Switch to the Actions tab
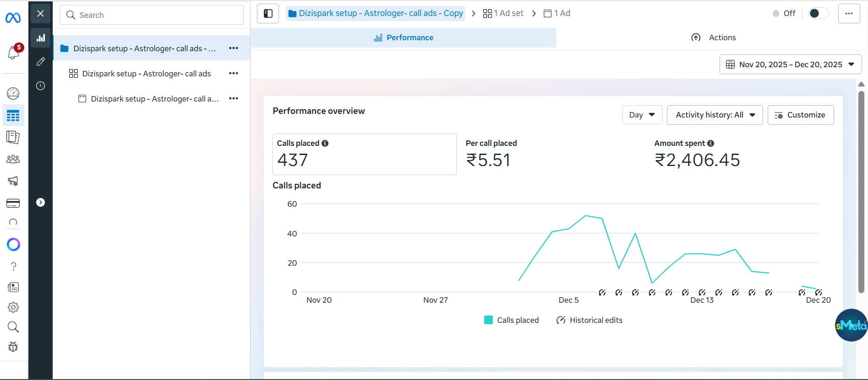The width and height of the screenshot is (868, 380). 713,37
